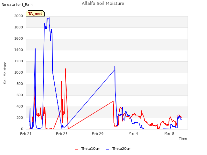The image size is (207, 155).
Task: Click the 800 y-axis tick label
Action: pyautogui.click(x=20, y=84)
